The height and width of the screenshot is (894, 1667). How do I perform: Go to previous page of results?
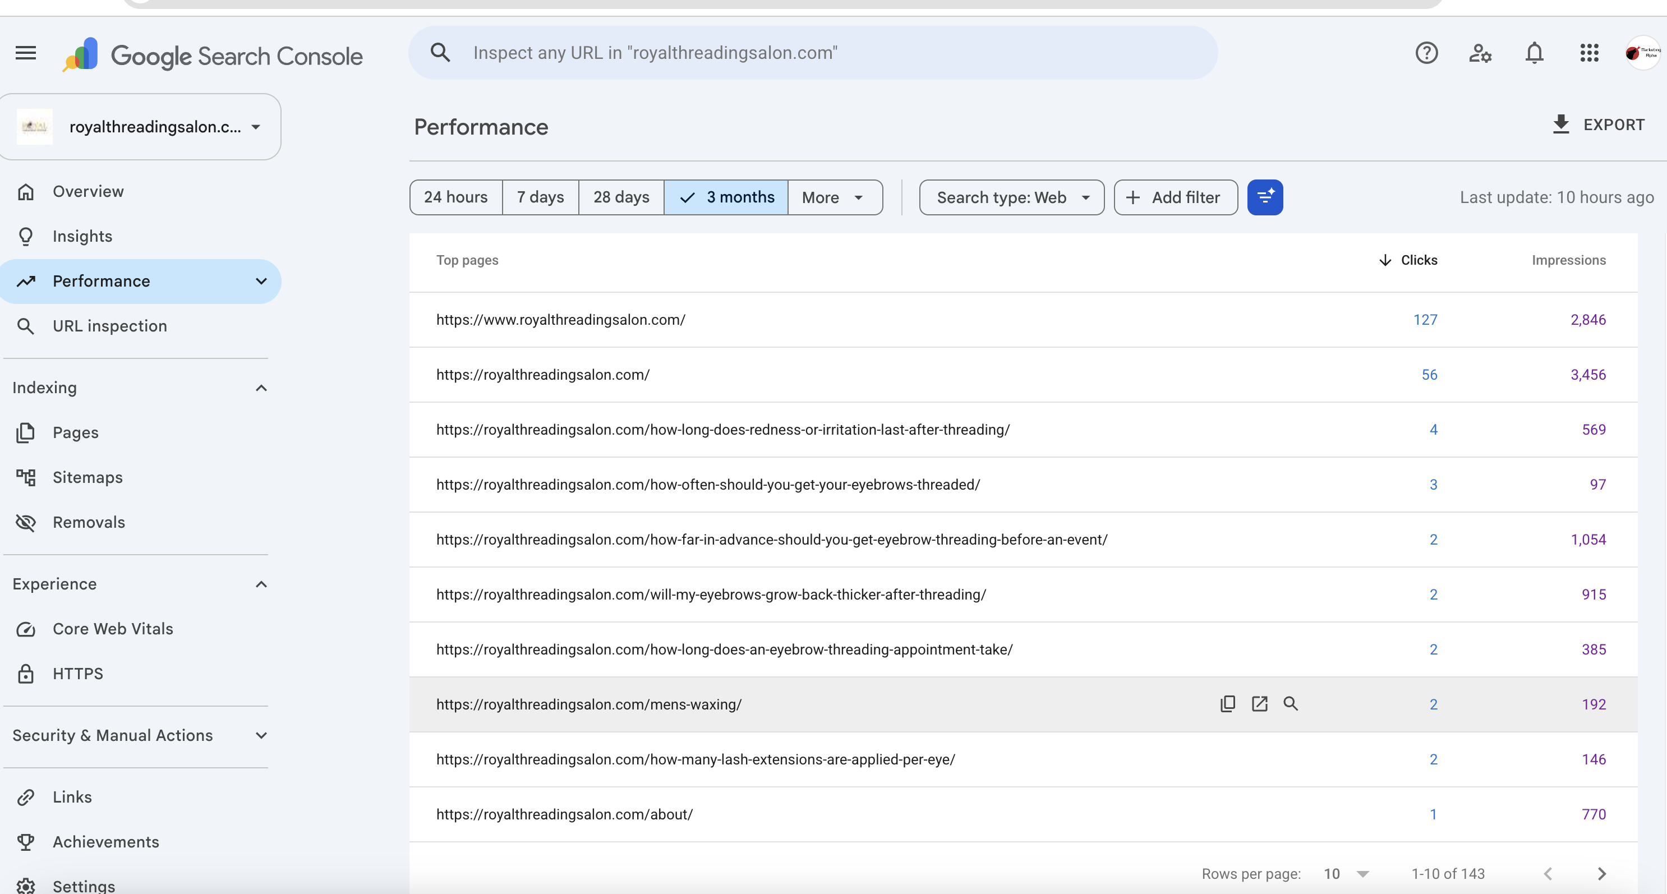tap(1548, 874)
